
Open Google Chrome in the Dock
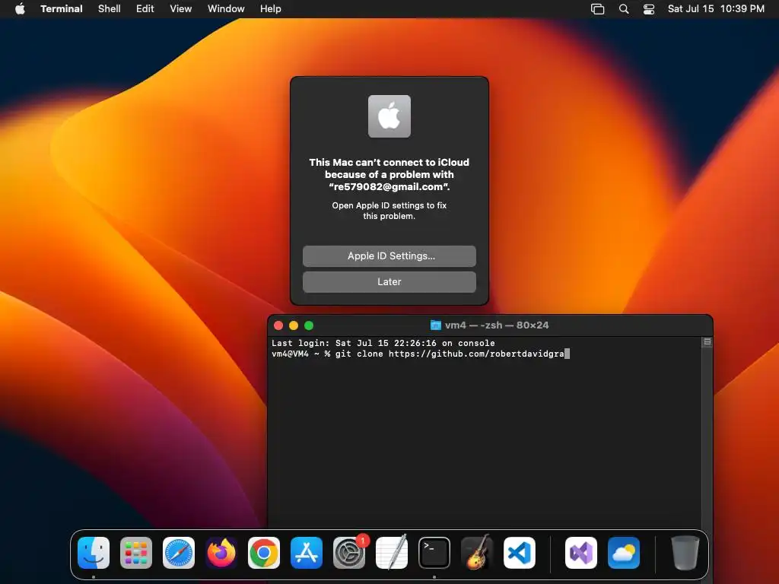tap(264, 553)
